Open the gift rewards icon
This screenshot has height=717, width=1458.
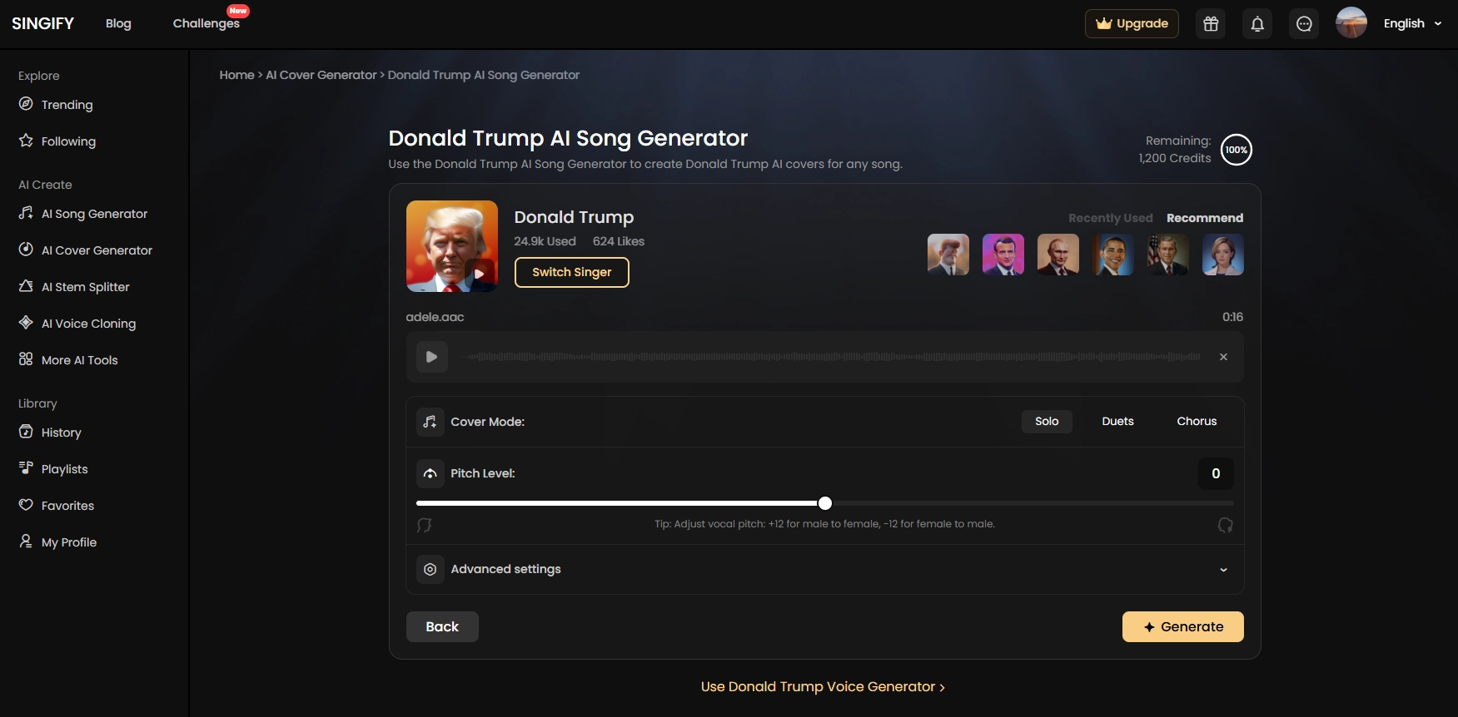click(x=1211, y=24)
